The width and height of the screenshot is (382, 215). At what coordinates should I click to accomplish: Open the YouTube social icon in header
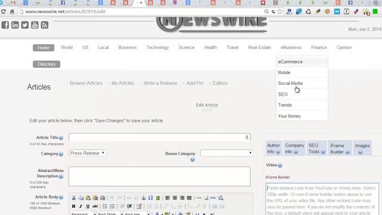point(35,25)
